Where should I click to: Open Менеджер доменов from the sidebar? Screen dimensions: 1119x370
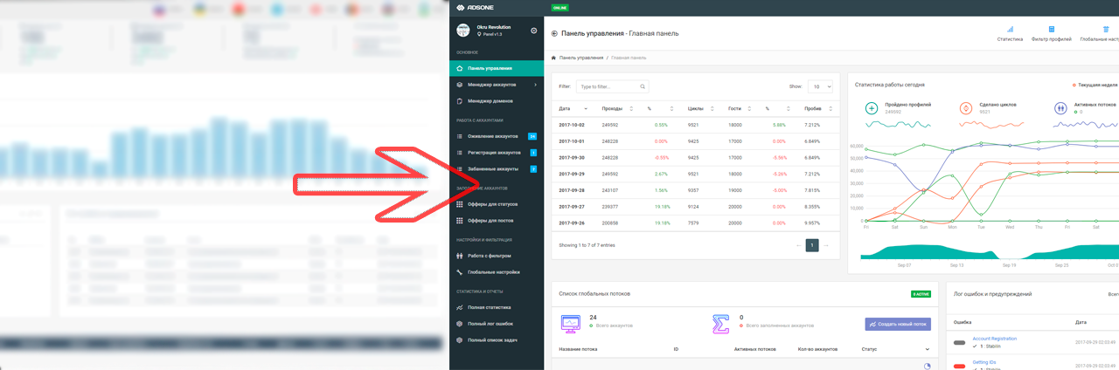click(x=497, y=101)
